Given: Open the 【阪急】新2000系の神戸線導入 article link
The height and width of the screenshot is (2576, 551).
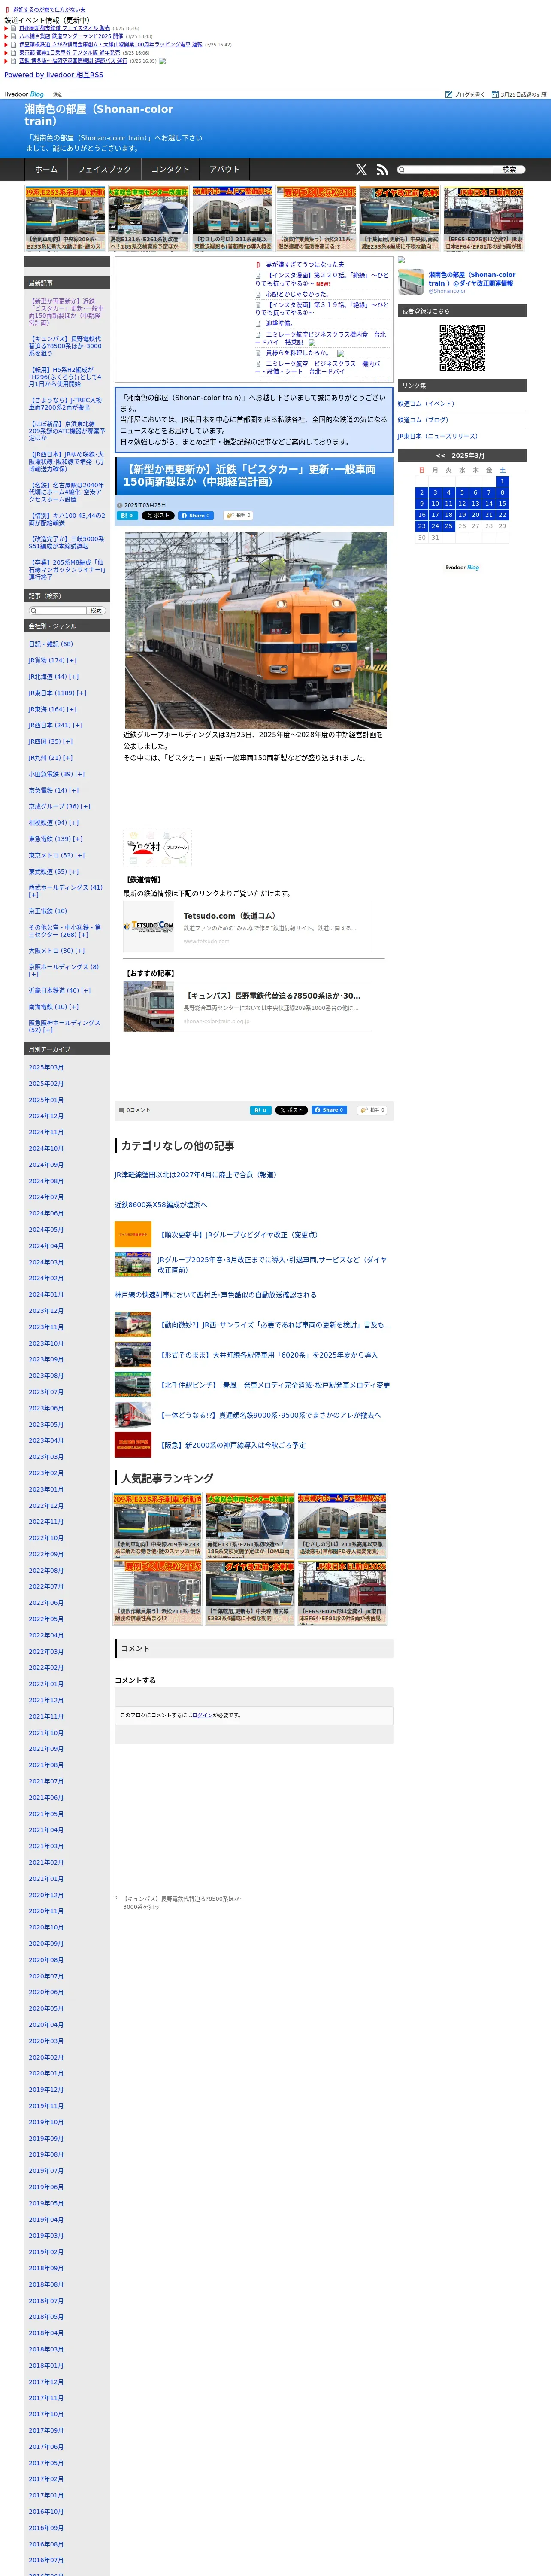Looking at the screenshot, I should click(233, 1445).
